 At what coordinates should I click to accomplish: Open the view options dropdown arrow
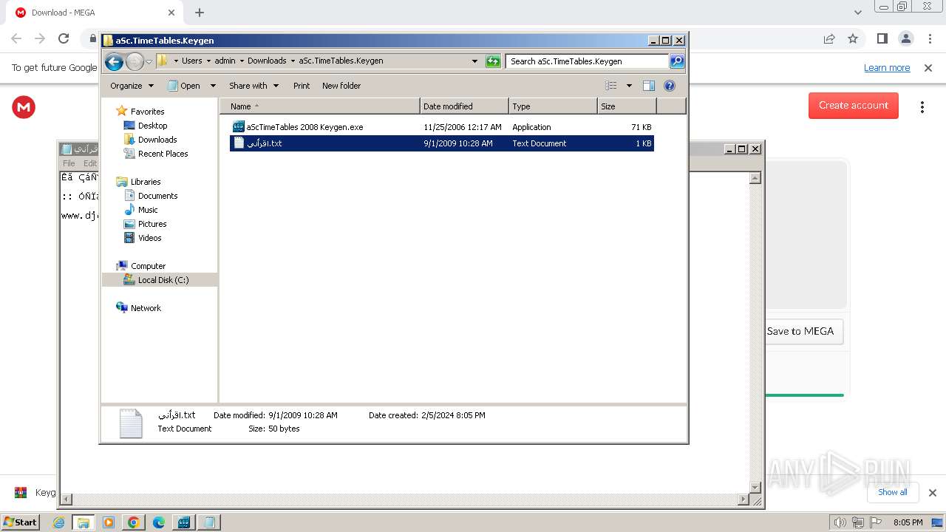pos(629,86)
